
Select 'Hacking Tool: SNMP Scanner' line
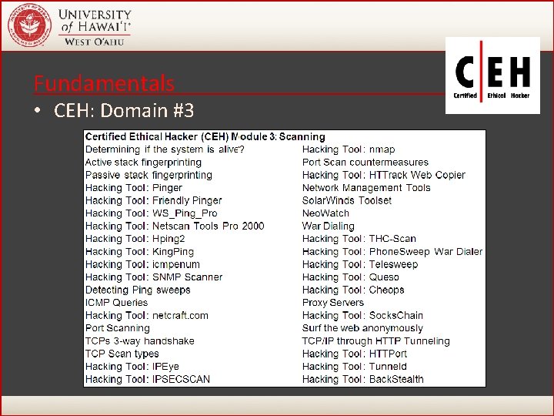(x=154, y=277)
